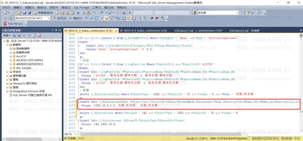Select the AcctCtl database in tree
The height and width of the screenshot is (141, 303).
[21, 56]
